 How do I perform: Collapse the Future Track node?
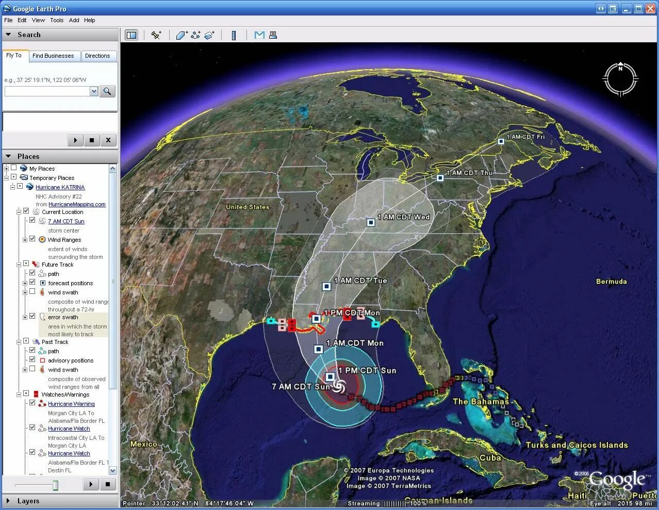(x=19, y=264)
